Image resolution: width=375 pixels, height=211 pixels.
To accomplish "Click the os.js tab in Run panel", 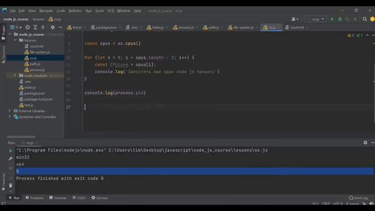I will 30,143.
